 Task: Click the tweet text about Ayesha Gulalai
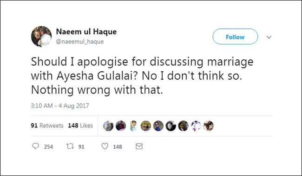click(142, 75)
